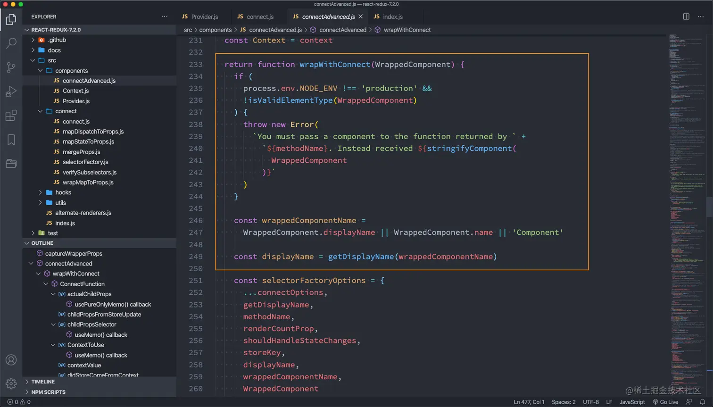Select JavaScript language mode in status bar
The image size is (713, 407).
(x=632, y=402)
